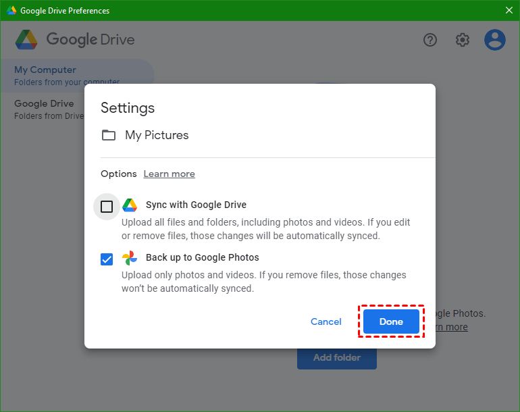The image size is (520, 412).
Task: Click the My Pictures folder name
Action: point(157,135)
